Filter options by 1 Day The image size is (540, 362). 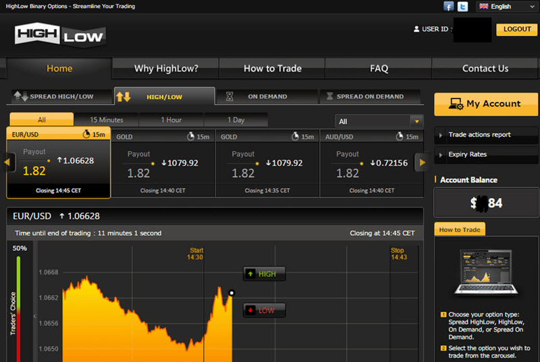[x=236, y=119]
